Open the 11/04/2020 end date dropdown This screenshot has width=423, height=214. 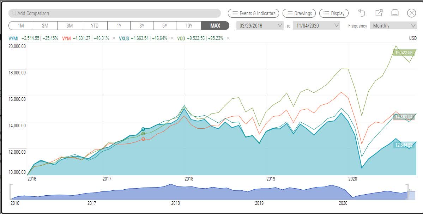[x=316, y=25]
